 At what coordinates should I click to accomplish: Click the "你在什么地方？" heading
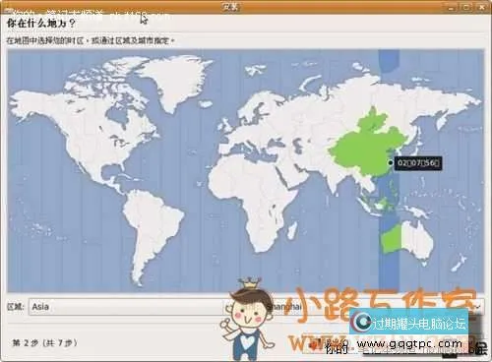(41, 24)
